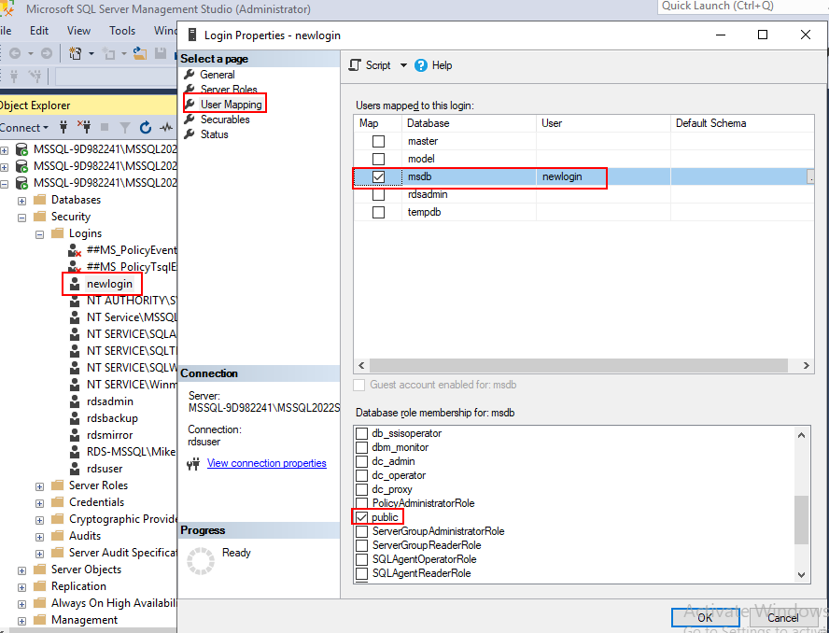
Task: Expand the Replication node
Action: (21, 587)
